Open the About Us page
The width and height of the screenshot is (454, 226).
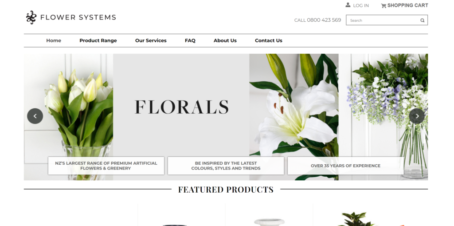(x=225, y=40)
